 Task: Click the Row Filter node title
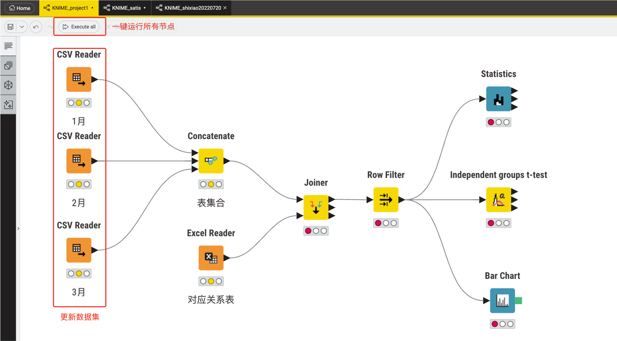[x=386, y=175]
